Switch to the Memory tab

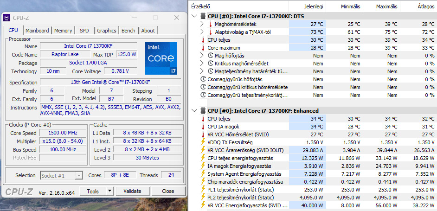coord(63,31)
